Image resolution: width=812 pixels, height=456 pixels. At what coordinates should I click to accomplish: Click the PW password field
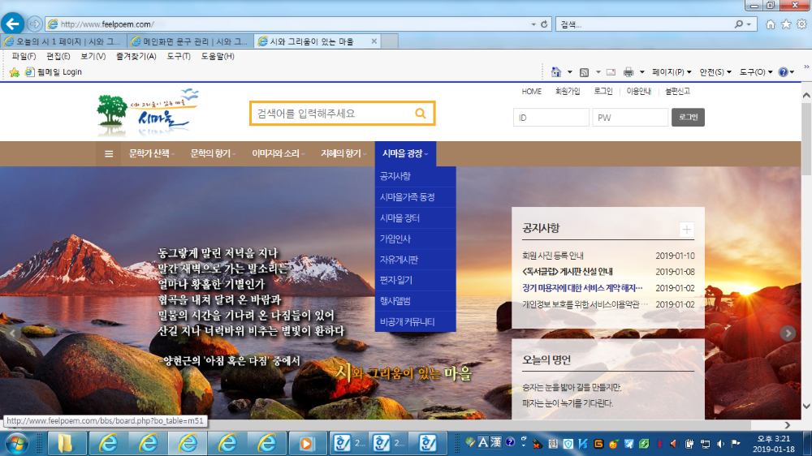(630, 118)
